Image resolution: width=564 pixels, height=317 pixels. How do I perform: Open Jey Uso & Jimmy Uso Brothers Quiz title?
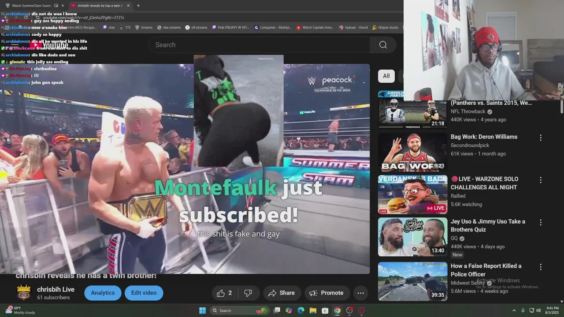(488, 225)
